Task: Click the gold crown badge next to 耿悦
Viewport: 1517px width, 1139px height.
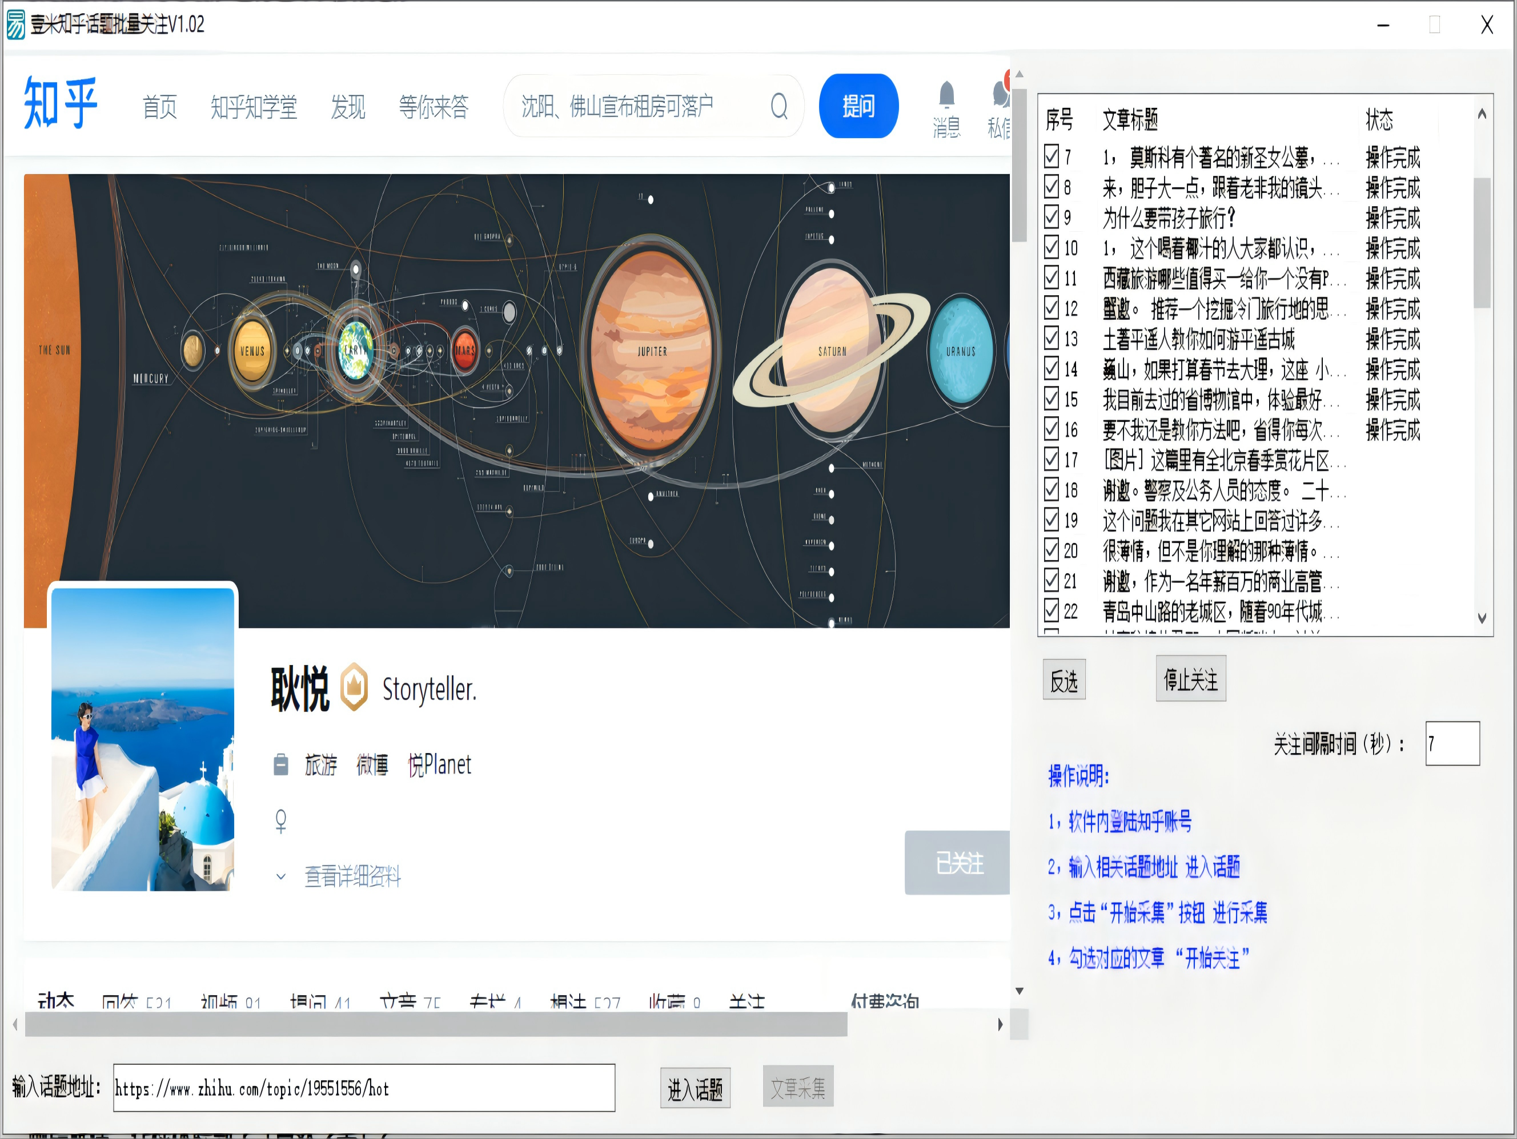Action: 355,687
